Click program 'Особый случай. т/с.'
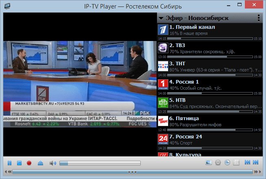Image resolution: width=266 pixels, height=179 pixels. pos(201,88)
